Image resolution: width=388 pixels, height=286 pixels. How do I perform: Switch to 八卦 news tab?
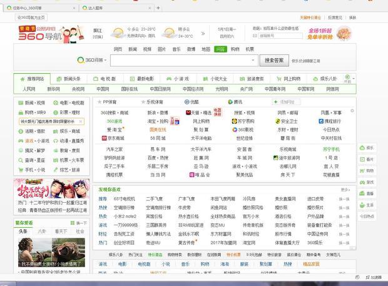[42, 232]
